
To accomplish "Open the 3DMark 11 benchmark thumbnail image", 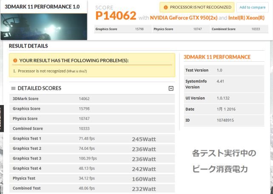I will pyautogui.click(x=44, y=27).
